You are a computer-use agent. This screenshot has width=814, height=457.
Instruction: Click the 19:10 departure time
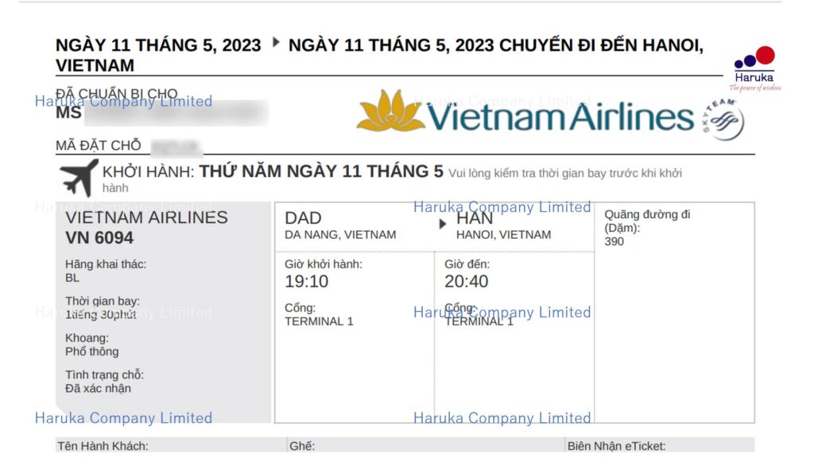pos(306,282)
